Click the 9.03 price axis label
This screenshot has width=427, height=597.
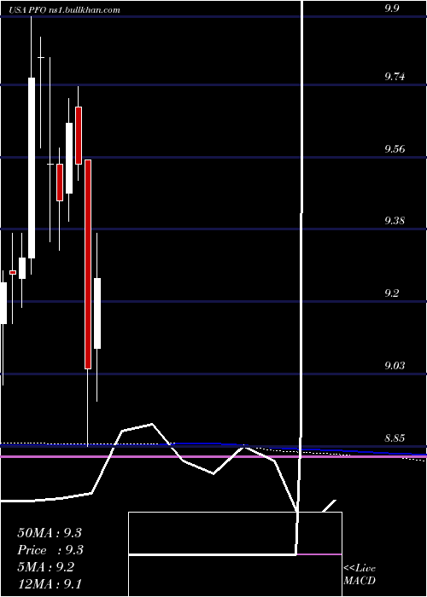pos(395,366)
